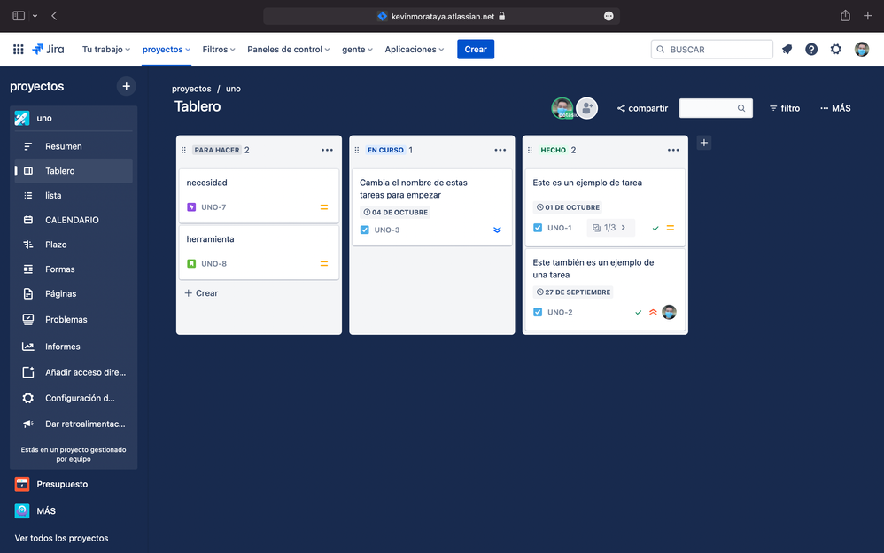Click the highest priority icon on UNO-2

pos(653,312)
